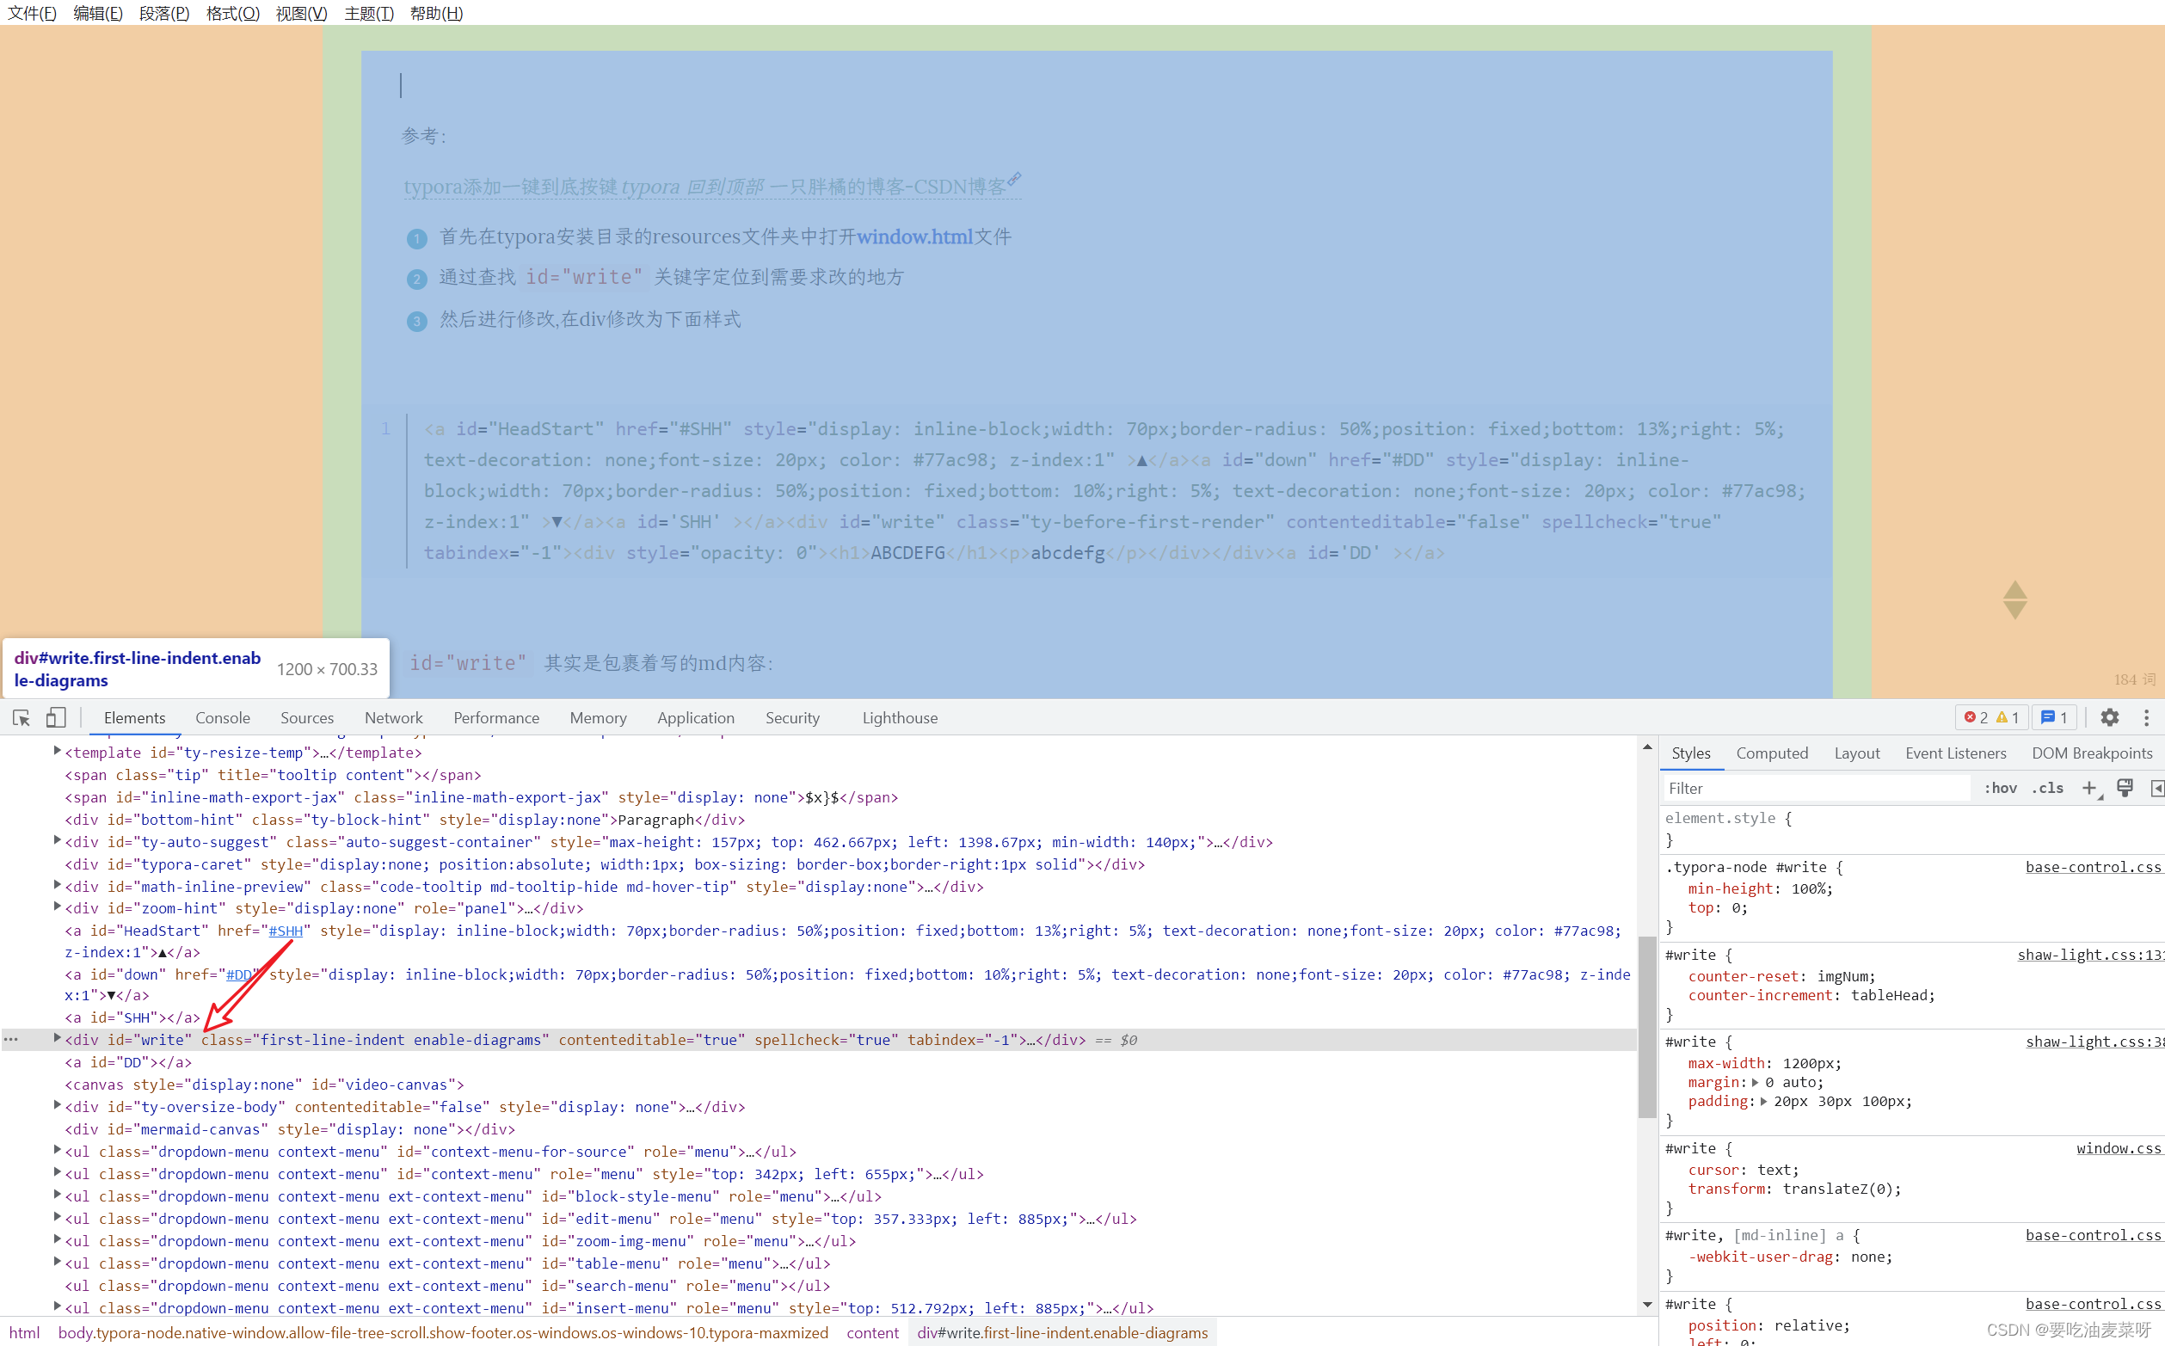Viewport: 2165px width, 1346px height.
Task: Click the styles Filter input field
Action: coord(1816,788)
